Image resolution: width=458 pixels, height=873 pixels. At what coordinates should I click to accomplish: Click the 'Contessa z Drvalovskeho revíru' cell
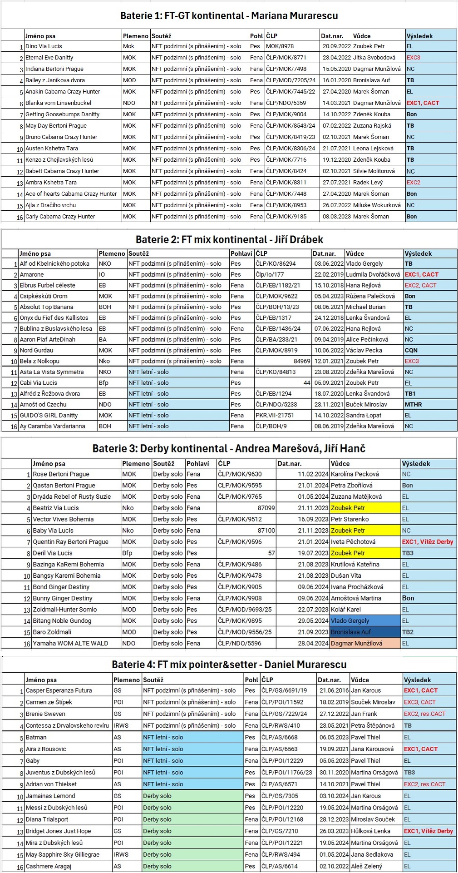[x=68, y=726]
